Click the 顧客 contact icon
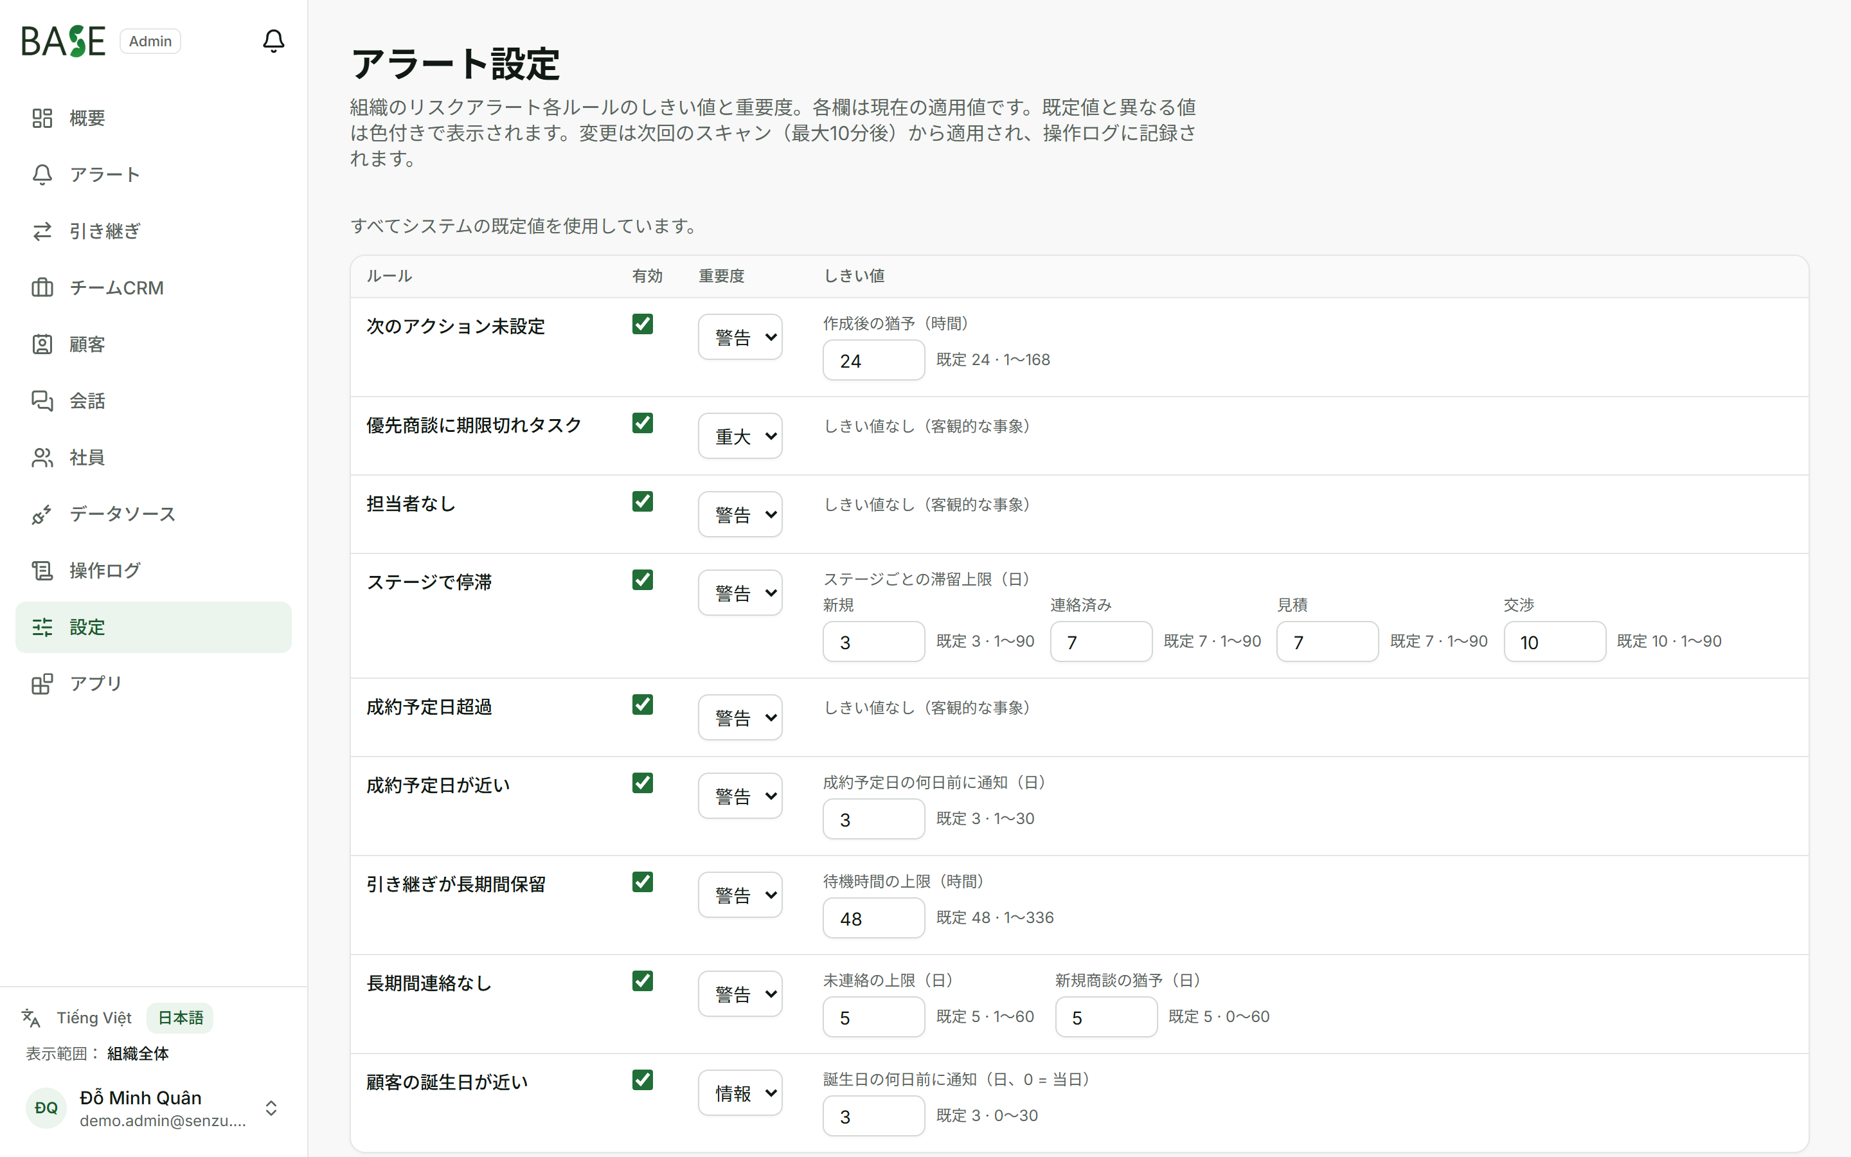The image size is (1851, 1157). coord(42,345)
